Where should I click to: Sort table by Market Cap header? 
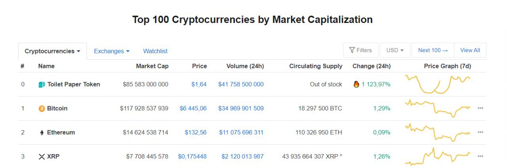[152, 66]
